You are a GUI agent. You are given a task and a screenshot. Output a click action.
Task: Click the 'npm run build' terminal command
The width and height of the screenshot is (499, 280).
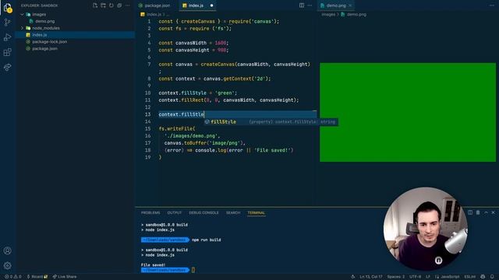pos(206,240)
